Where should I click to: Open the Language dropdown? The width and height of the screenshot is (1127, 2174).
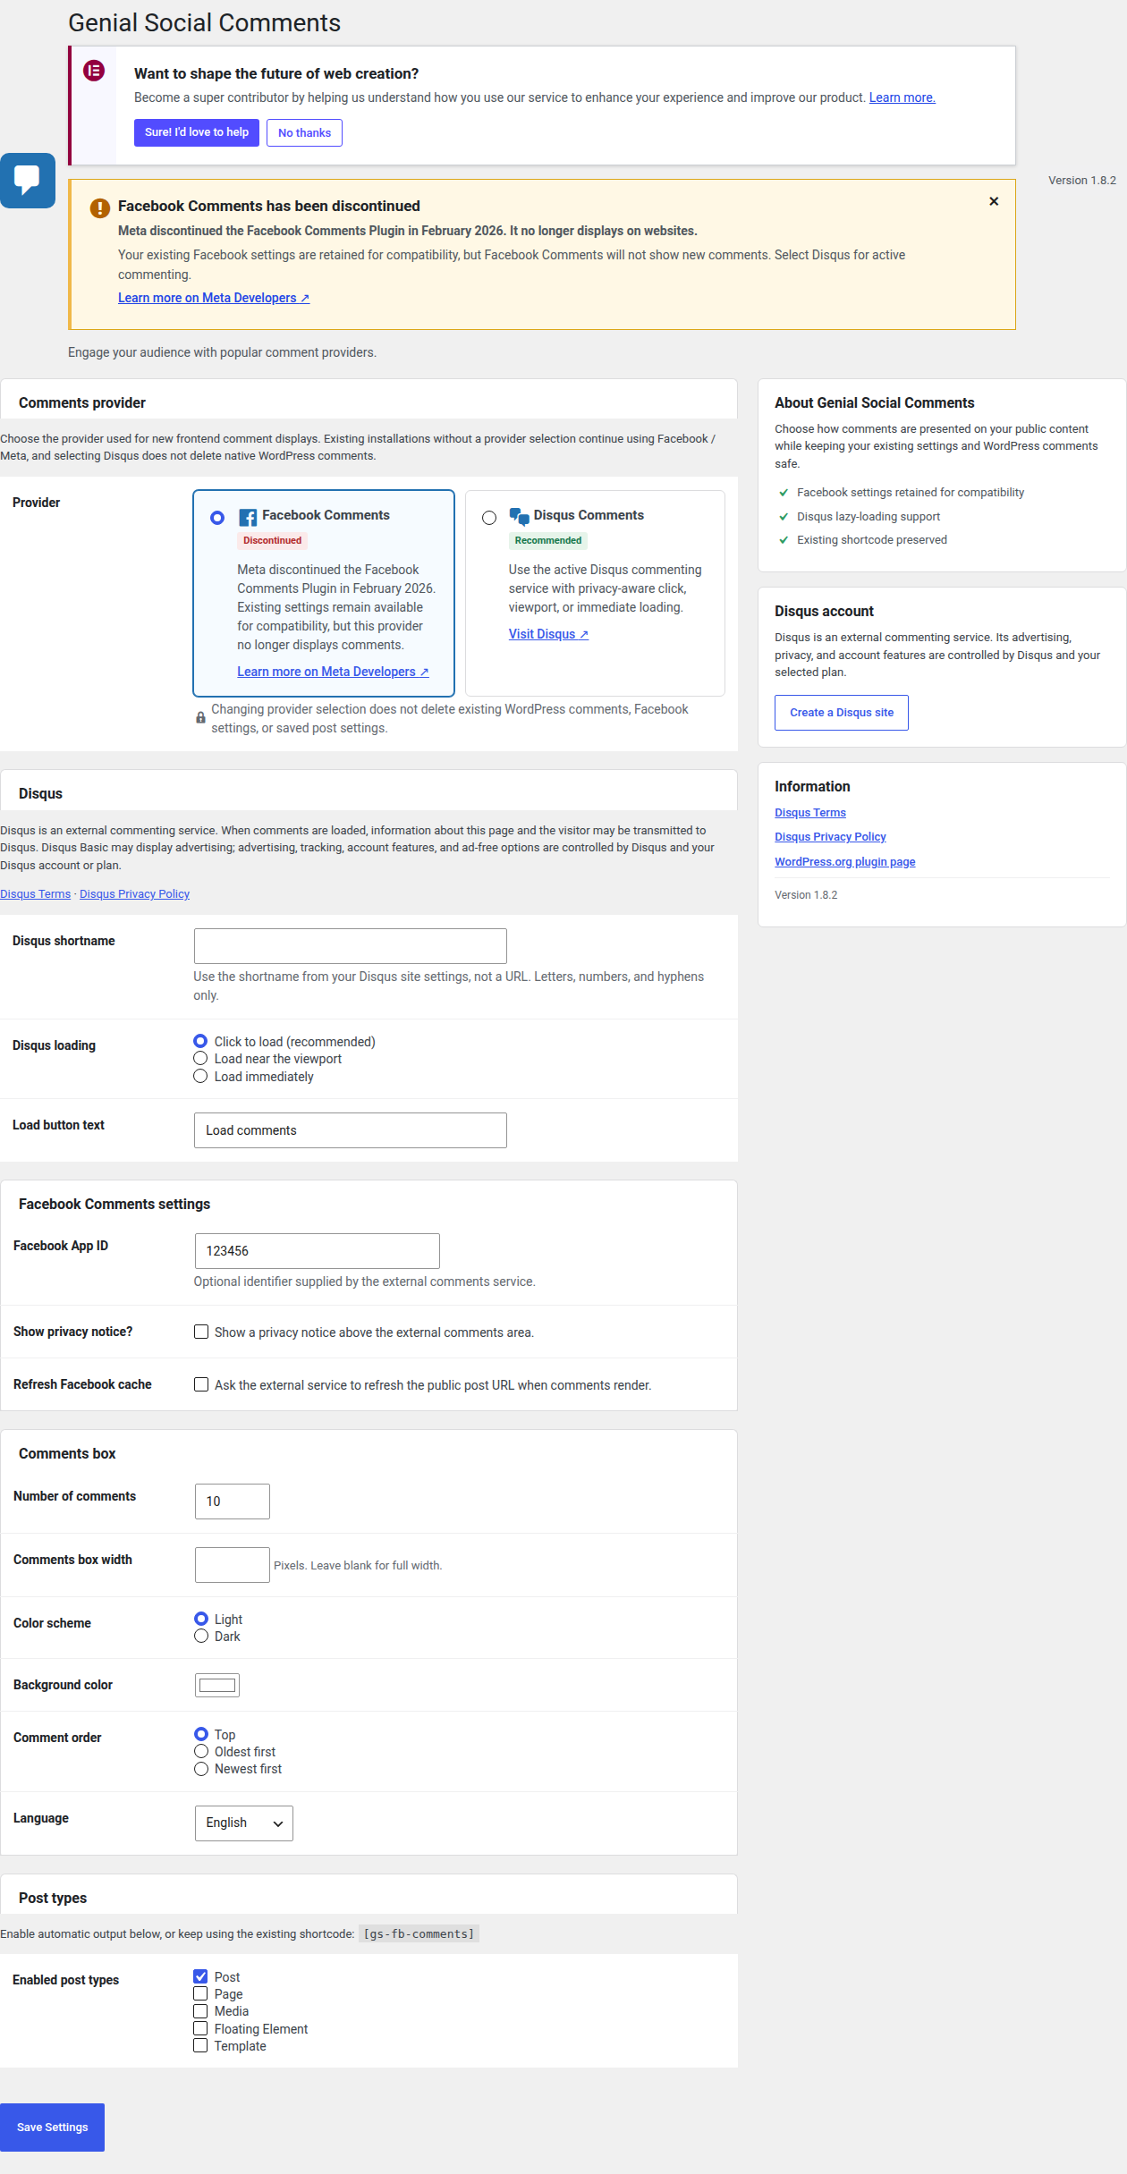[x=244, y=1823]
